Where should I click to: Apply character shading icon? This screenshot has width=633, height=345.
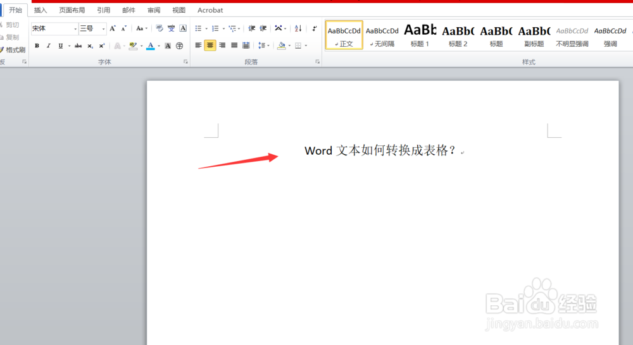pyautogui.click(x=168, y=45)
